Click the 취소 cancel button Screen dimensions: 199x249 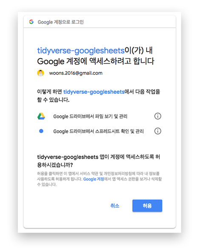(x=115, y=206)
